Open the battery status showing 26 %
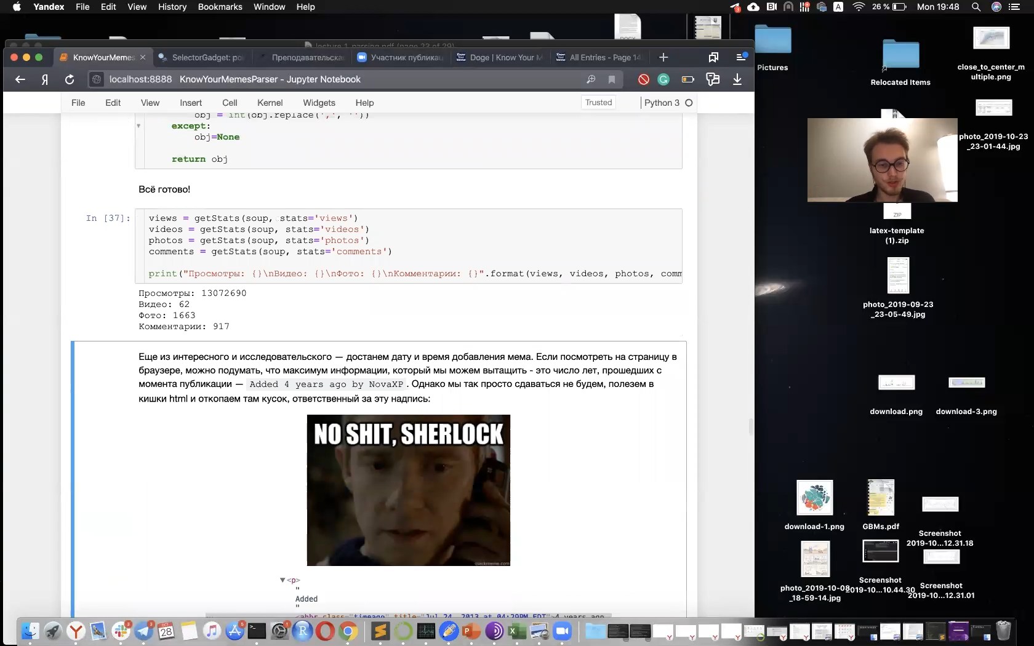Image resolution: width=1034 pixels, height=646 pixels. coord(889,7)
